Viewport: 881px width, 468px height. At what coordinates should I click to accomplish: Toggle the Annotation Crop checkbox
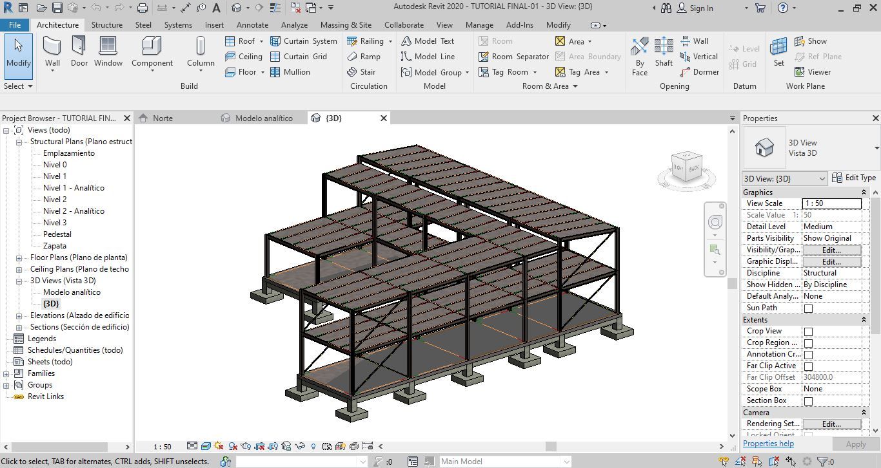(x=808, y=355)
